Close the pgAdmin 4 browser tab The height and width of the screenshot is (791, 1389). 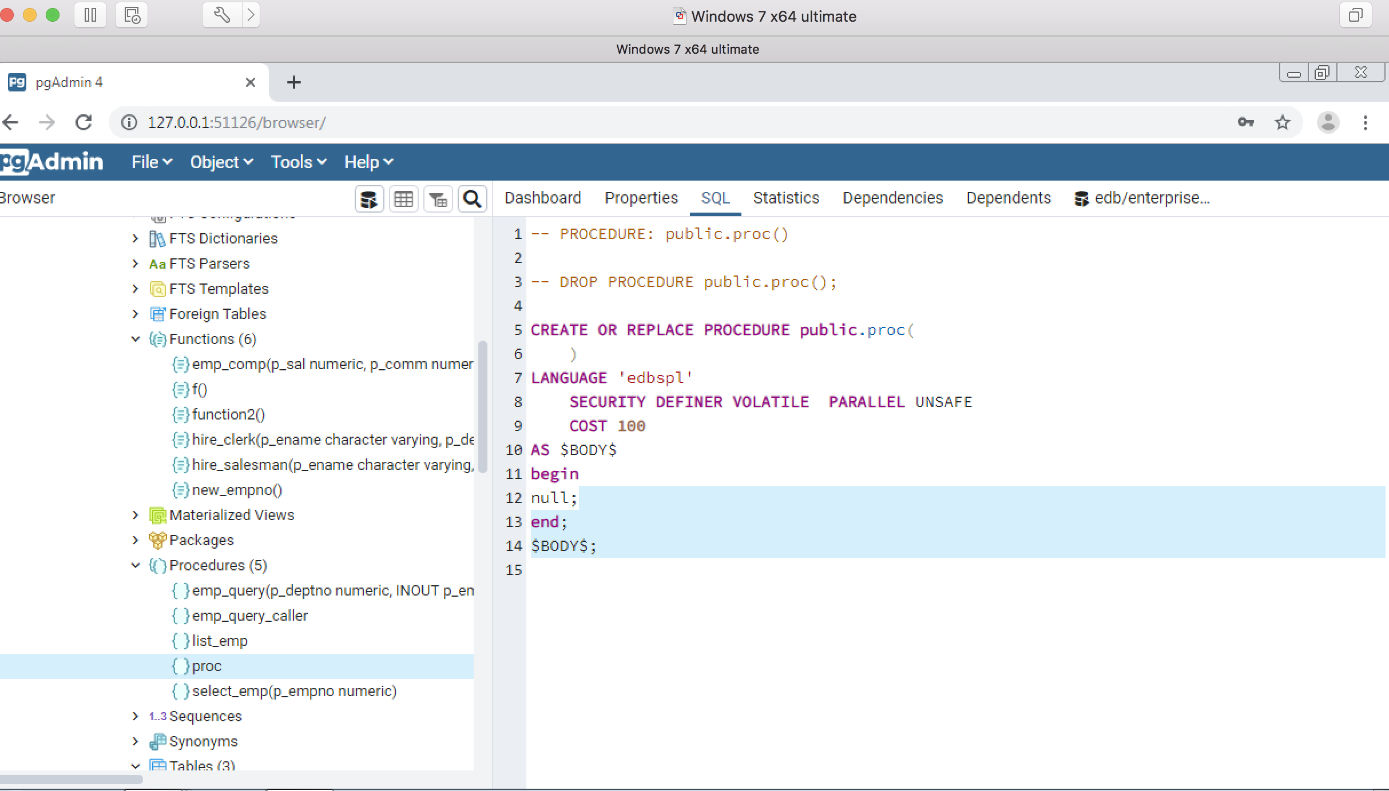[x=250, y=82]
